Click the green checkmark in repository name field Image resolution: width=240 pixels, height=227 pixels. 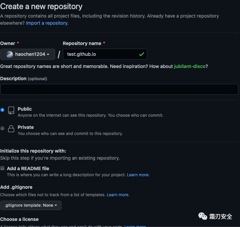[x=141, y=54]
